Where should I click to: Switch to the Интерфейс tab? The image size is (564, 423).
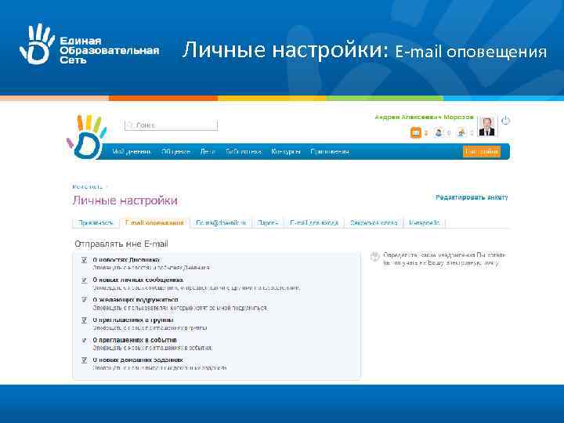tap(425, 223)
